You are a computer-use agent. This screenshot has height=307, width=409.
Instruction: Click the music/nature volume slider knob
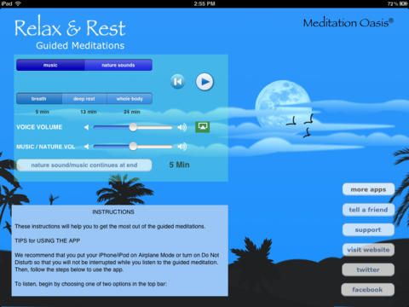(x=133, y=147)
